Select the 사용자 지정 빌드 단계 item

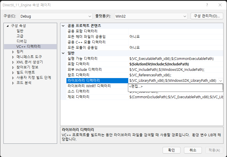pyautogui.click(x=34, y=78)
